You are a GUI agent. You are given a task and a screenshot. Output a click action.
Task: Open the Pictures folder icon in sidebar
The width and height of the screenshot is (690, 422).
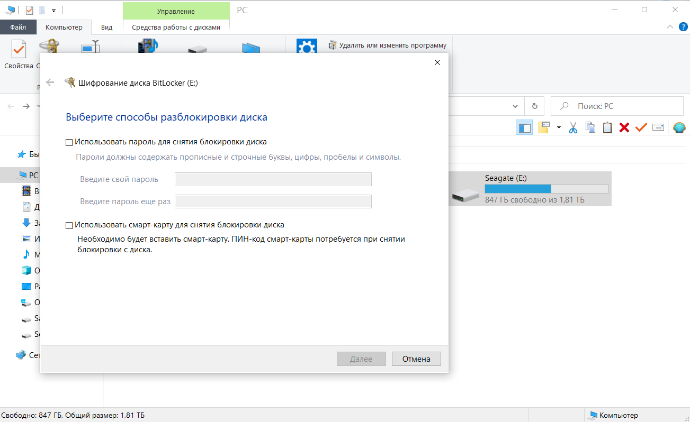pos(26,238)
